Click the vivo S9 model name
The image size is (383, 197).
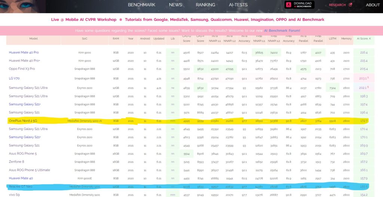click(15, 195)
